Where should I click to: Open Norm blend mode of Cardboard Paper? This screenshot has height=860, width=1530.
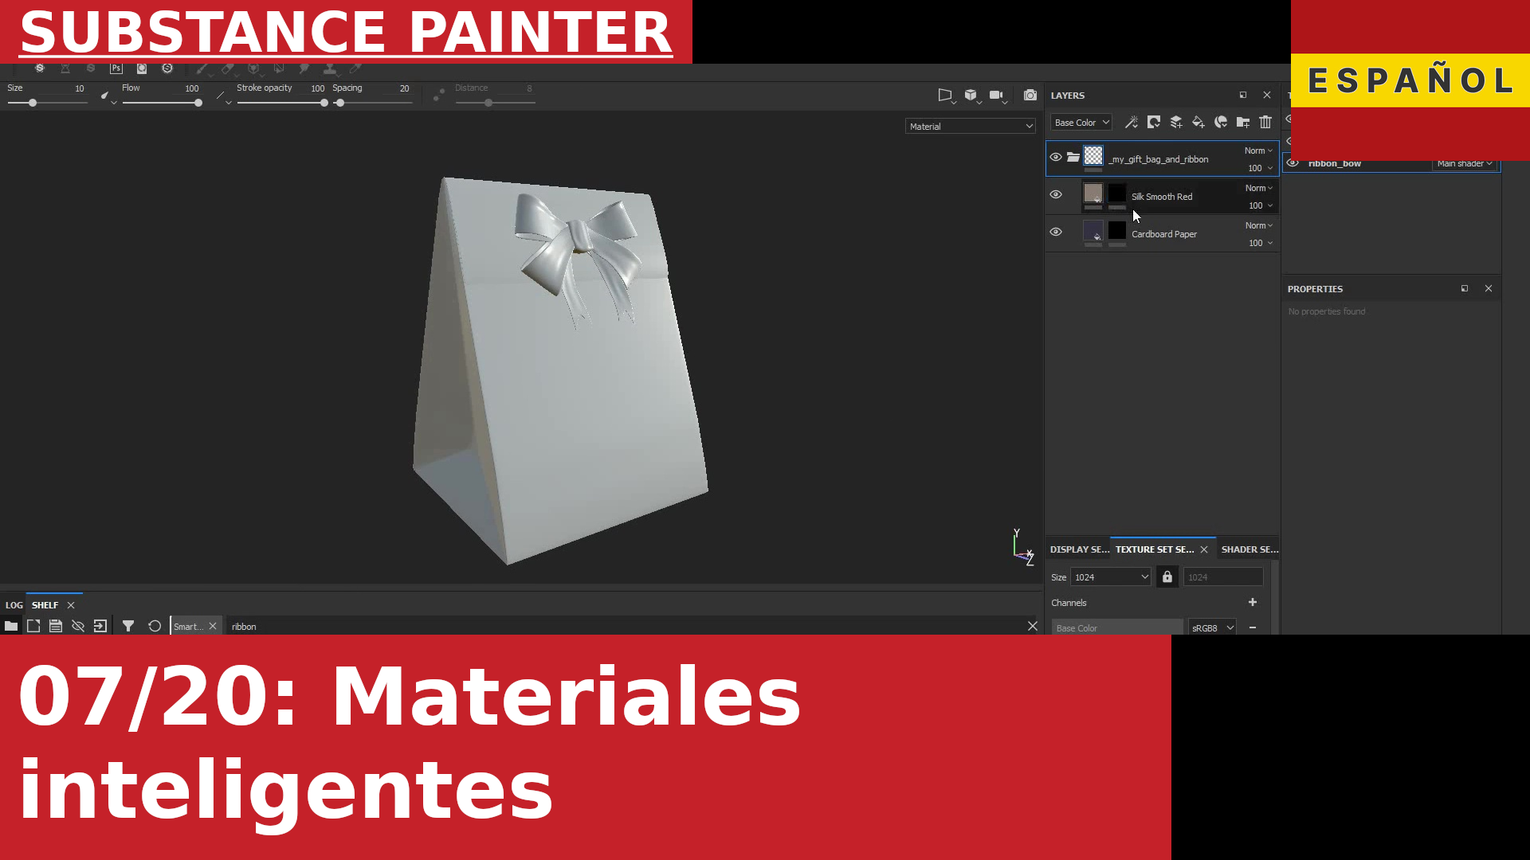click(1259, 225)
